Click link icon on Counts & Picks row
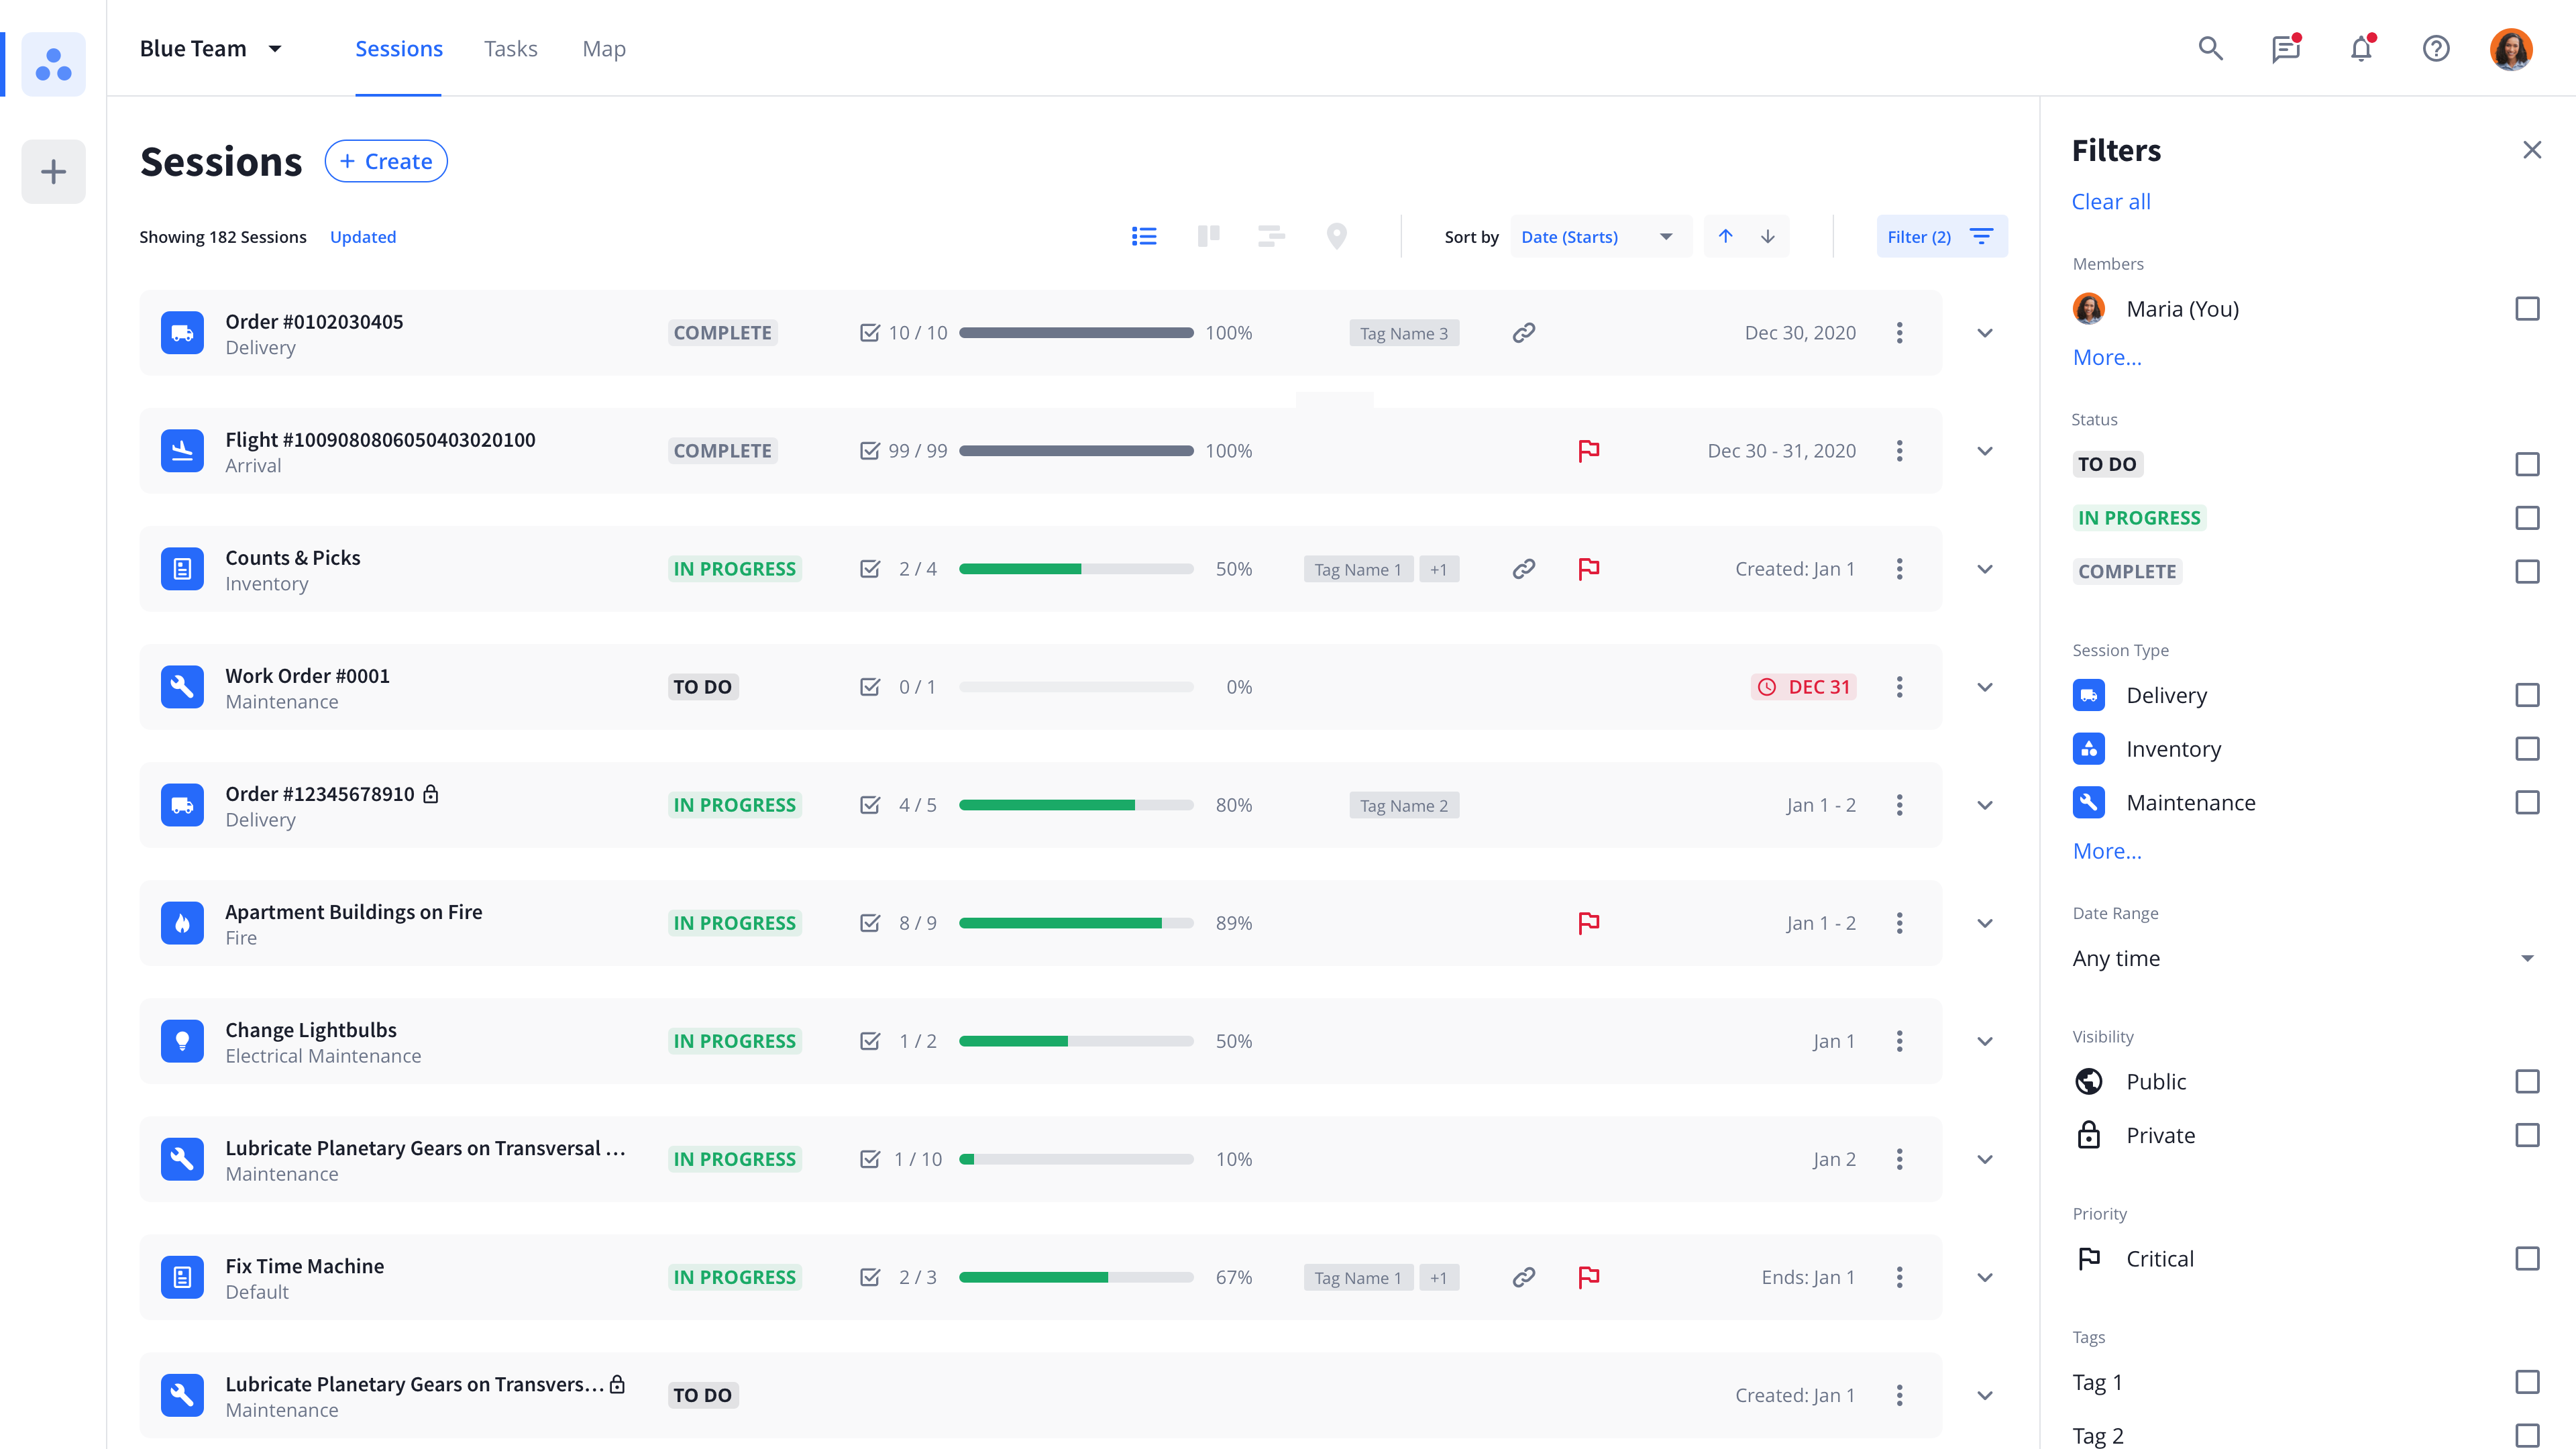The width and height of the screenshot is (2576, 1449). tap(1523, 569)
